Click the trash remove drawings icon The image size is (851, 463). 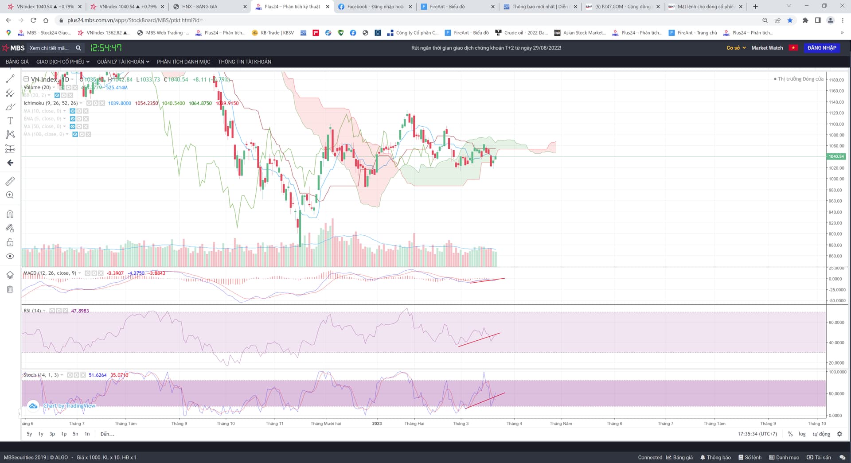pos(10,289)
